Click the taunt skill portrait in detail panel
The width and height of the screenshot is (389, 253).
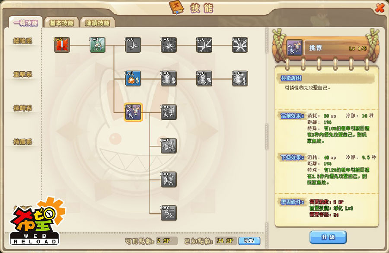(294, 48)
